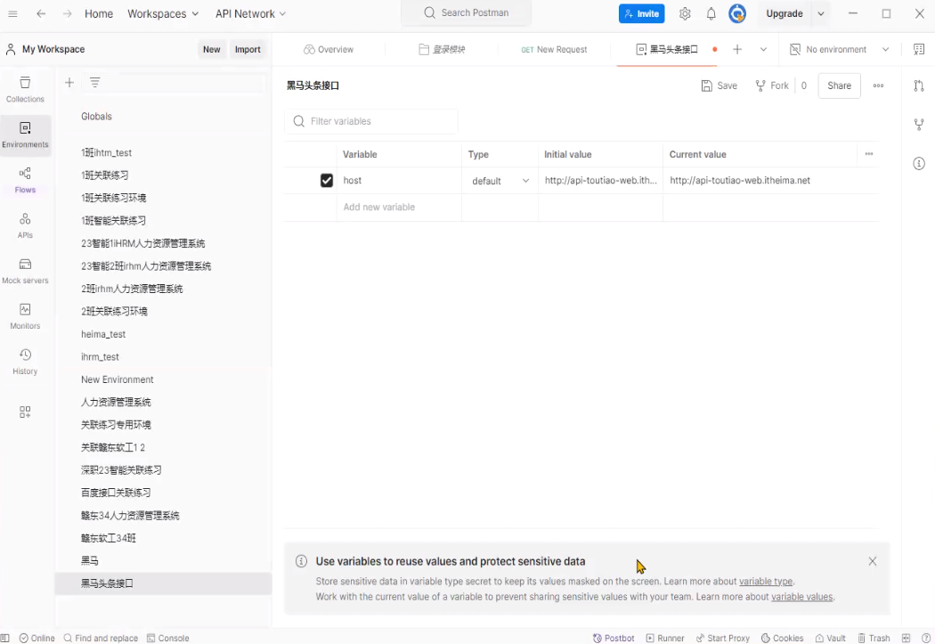Open the Upgrade dropdown arrow
Viewport: 935px width, 644px height.
(821, 13)
